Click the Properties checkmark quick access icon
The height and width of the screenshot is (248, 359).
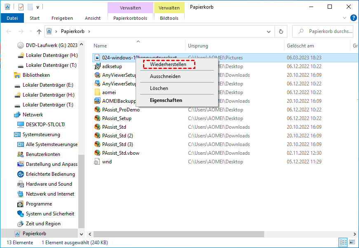(x=21, y=7)
